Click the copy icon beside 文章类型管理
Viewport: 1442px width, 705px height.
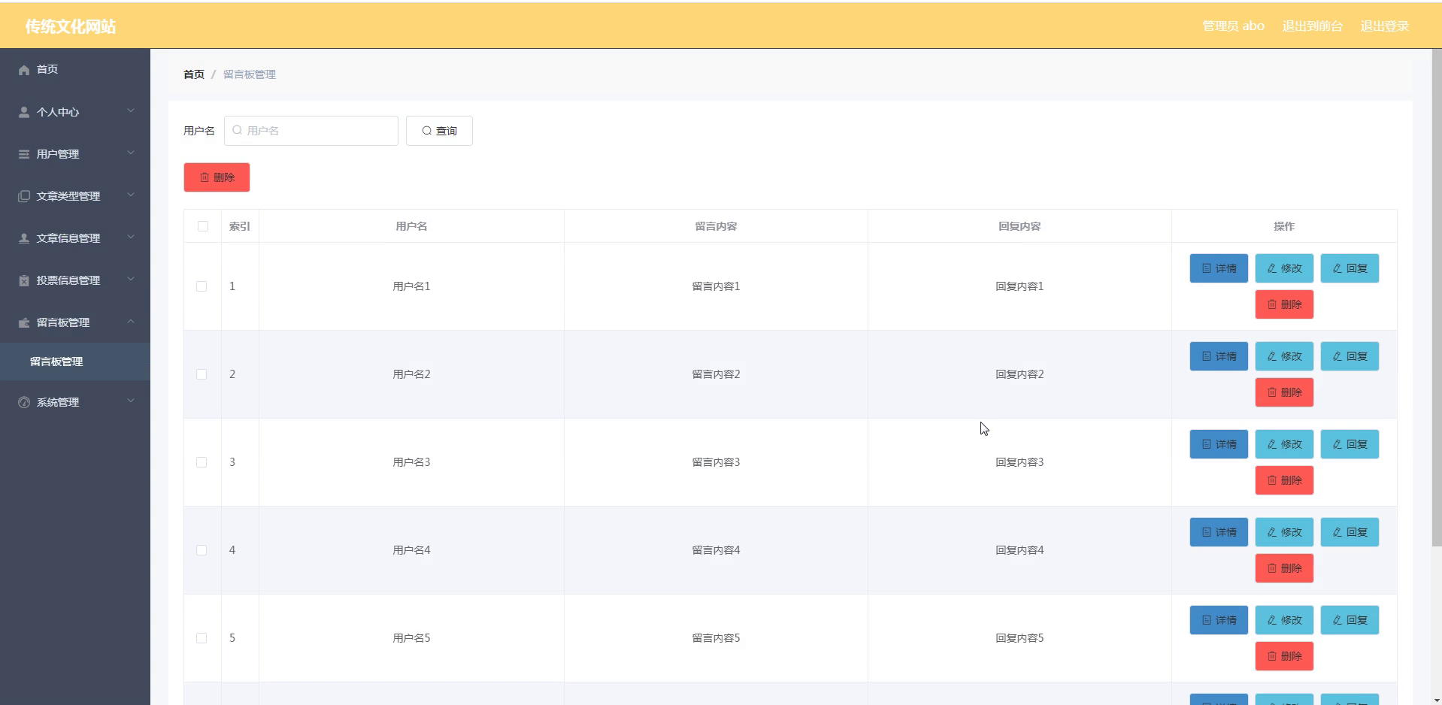pyautogui.click(x=24, y=196)
